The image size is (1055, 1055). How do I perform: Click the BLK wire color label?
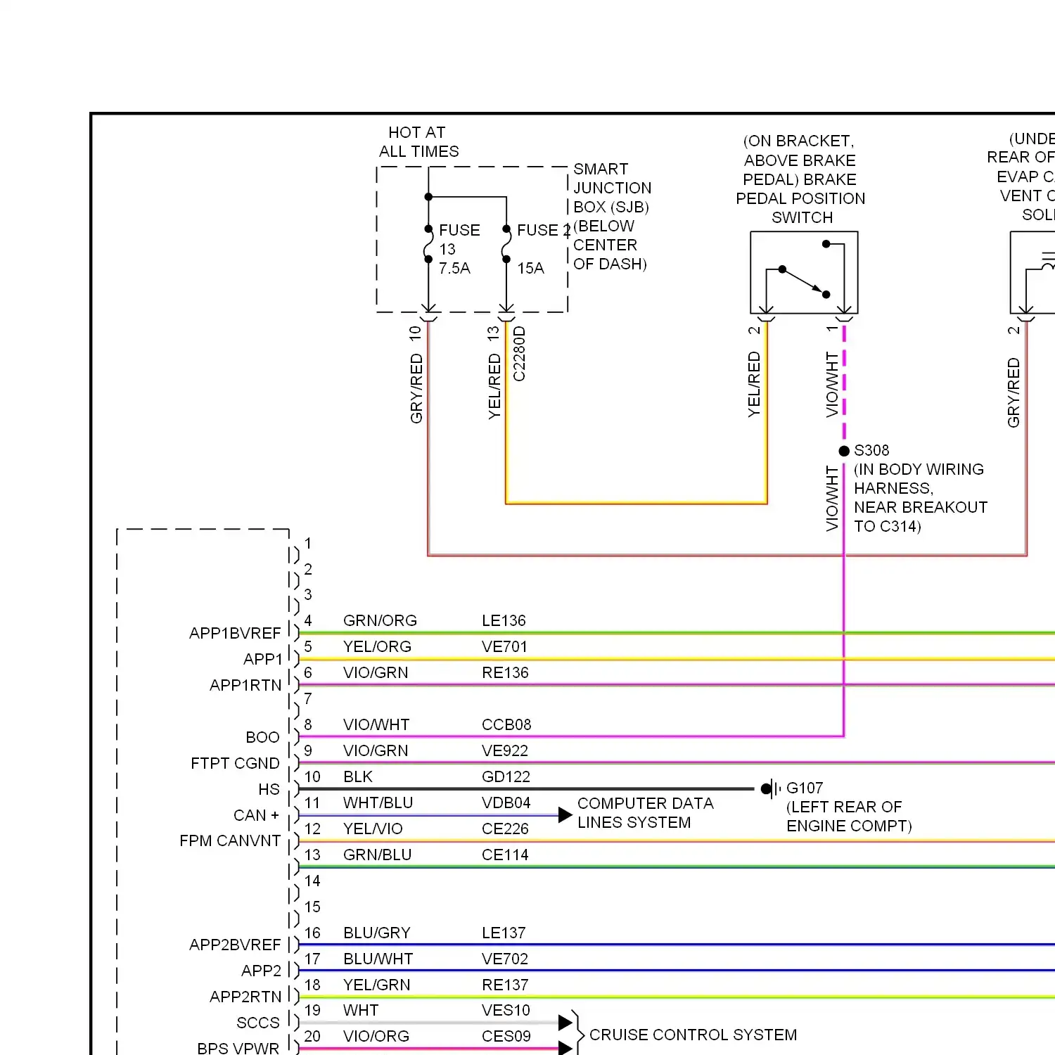[x=358, y=776]
